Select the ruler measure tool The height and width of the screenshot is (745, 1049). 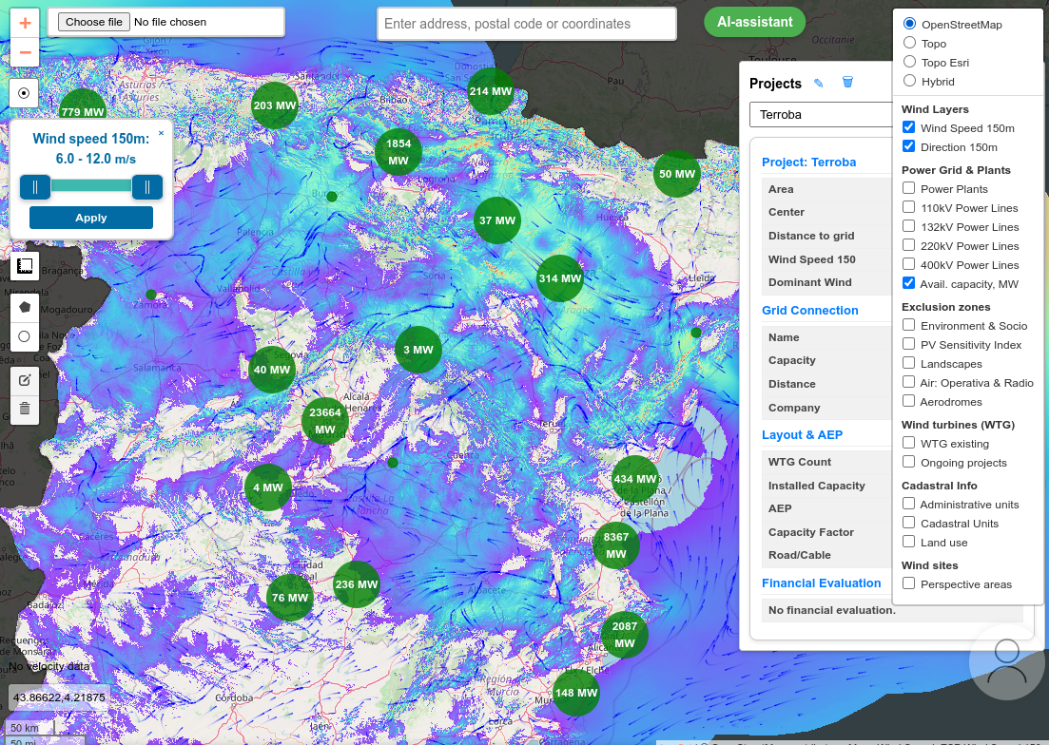tap(25, 267)
